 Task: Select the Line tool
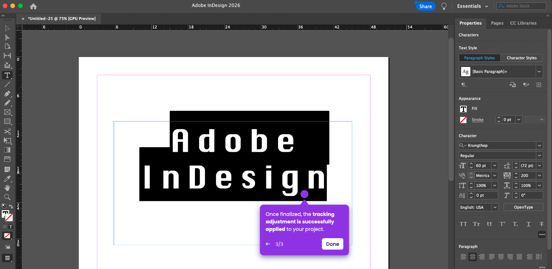coord(7,84)
